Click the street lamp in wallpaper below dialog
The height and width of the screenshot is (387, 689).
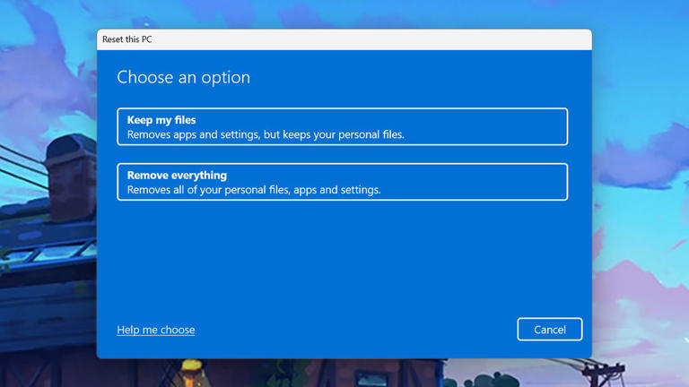click(191, 371)
